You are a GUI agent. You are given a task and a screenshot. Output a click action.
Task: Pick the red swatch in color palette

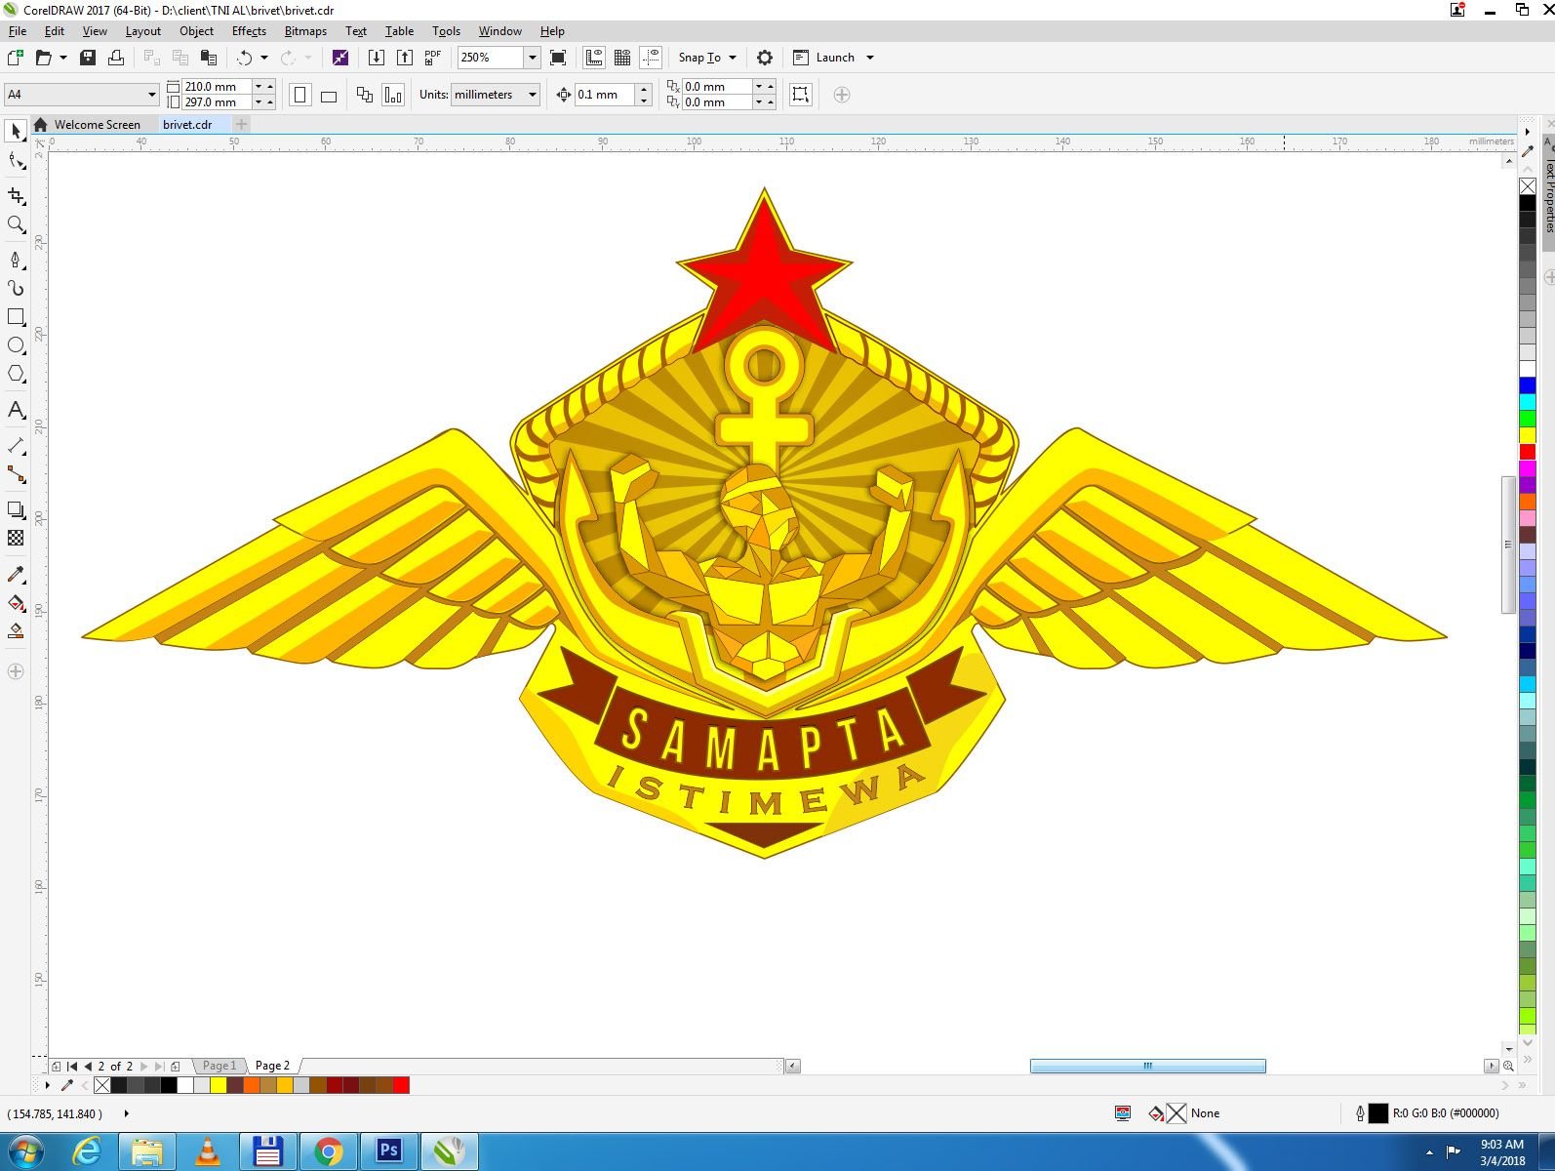[x=1528, y=452]
